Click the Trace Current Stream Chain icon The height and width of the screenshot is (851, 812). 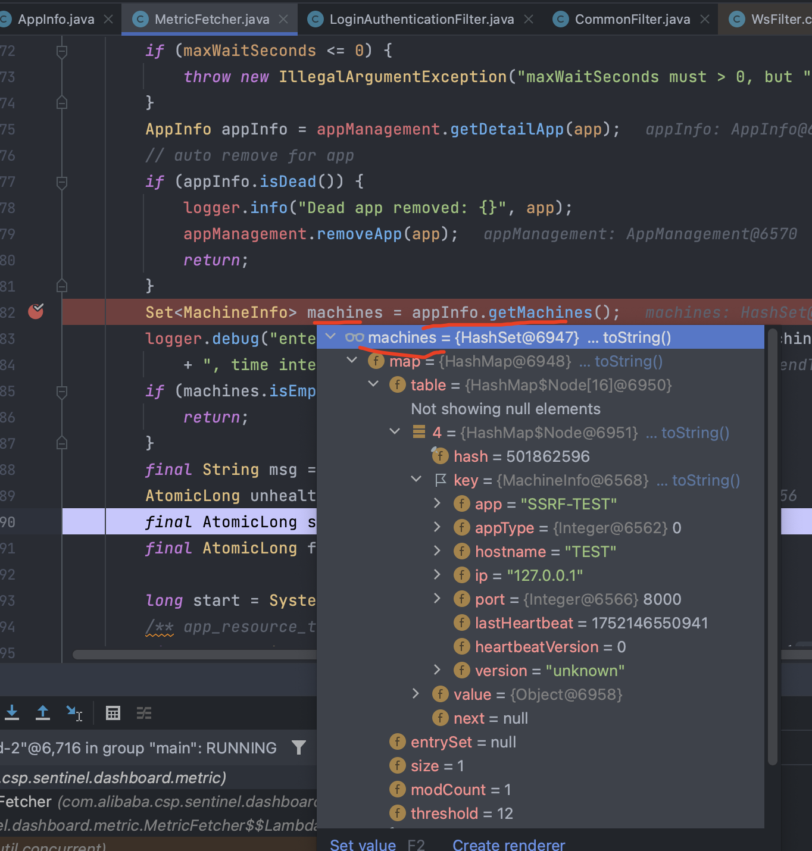click(x=144, y=713)
